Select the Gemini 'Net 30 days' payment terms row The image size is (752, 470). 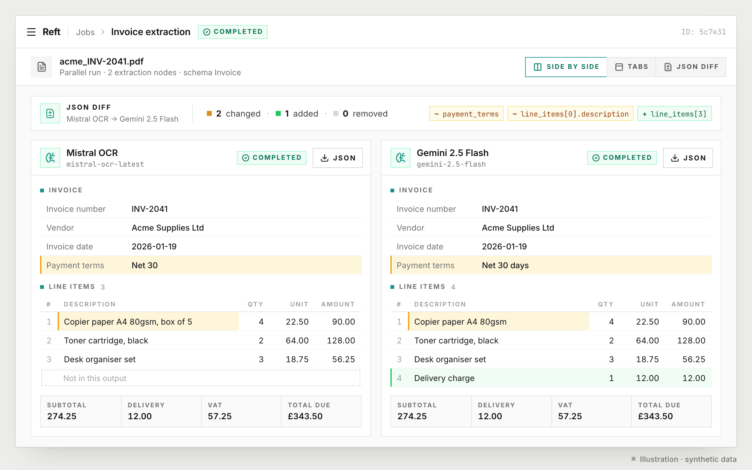coord(551,265)
